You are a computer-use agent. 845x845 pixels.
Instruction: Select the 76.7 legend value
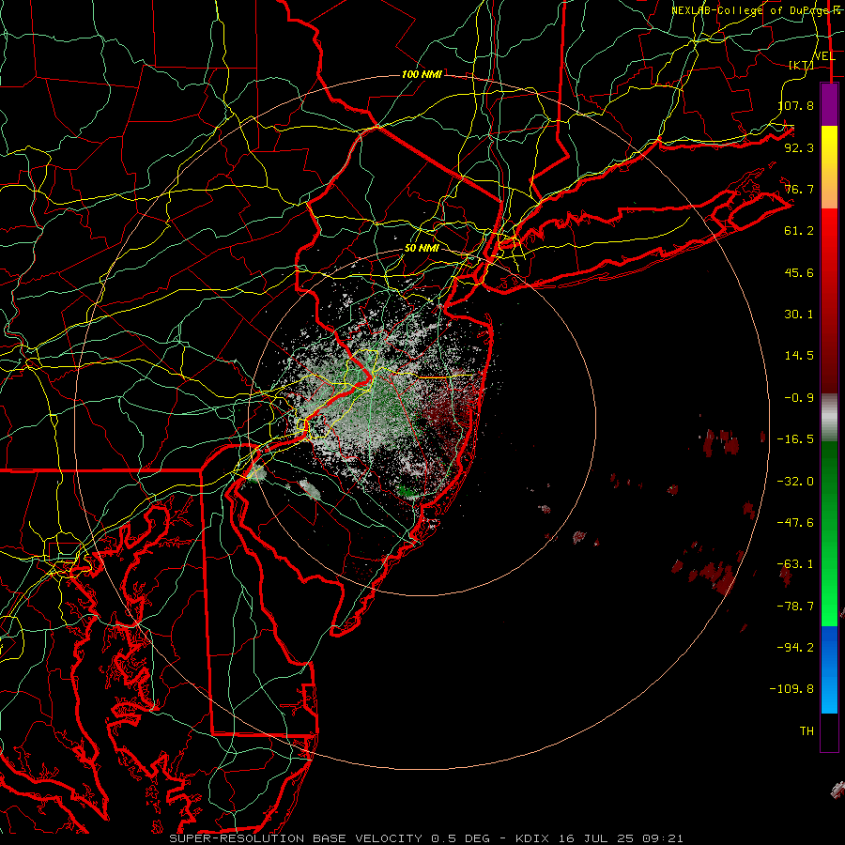[799, 189]
